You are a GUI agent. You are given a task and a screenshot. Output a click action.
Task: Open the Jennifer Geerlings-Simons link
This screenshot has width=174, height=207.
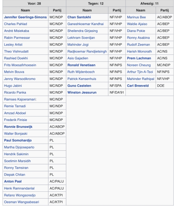pyautogui.click(x=25, y=17)
